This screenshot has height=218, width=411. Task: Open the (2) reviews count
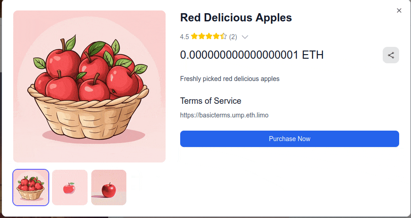233,36
